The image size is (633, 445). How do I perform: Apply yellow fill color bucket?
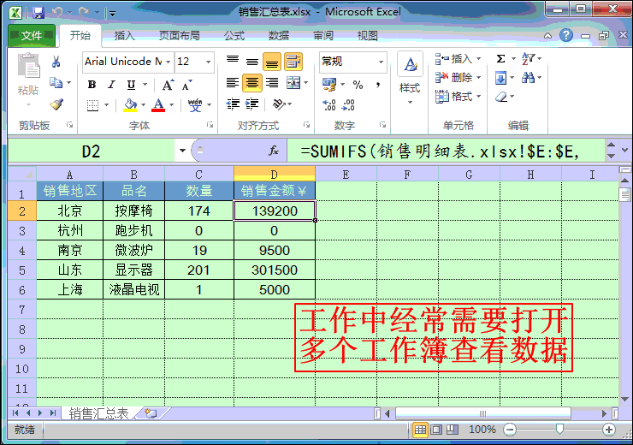[130, 105]
